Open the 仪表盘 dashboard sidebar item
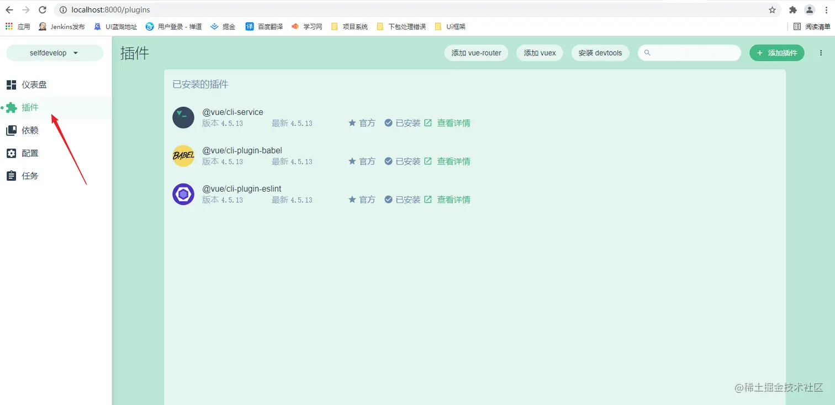The width and height of the screenshot is (835, 405). (56, 85)
